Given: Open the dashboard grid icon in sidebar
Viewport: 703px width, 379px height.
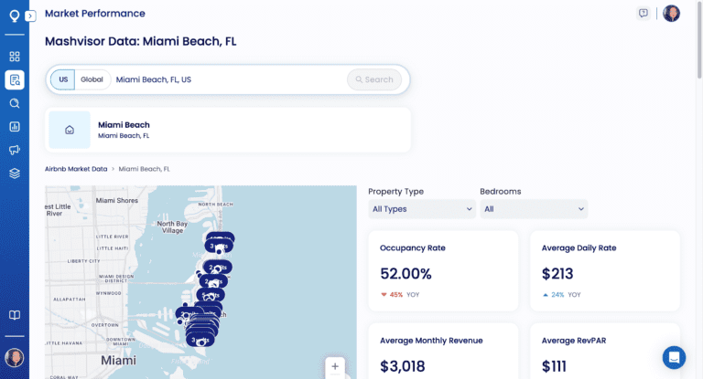Looking at the screenshot, I should click(15, 57).
